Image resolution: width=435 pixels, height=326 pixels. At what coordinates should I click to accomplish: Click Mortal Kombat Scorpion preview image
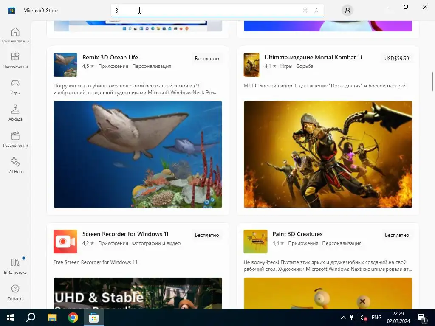(328, 155)
